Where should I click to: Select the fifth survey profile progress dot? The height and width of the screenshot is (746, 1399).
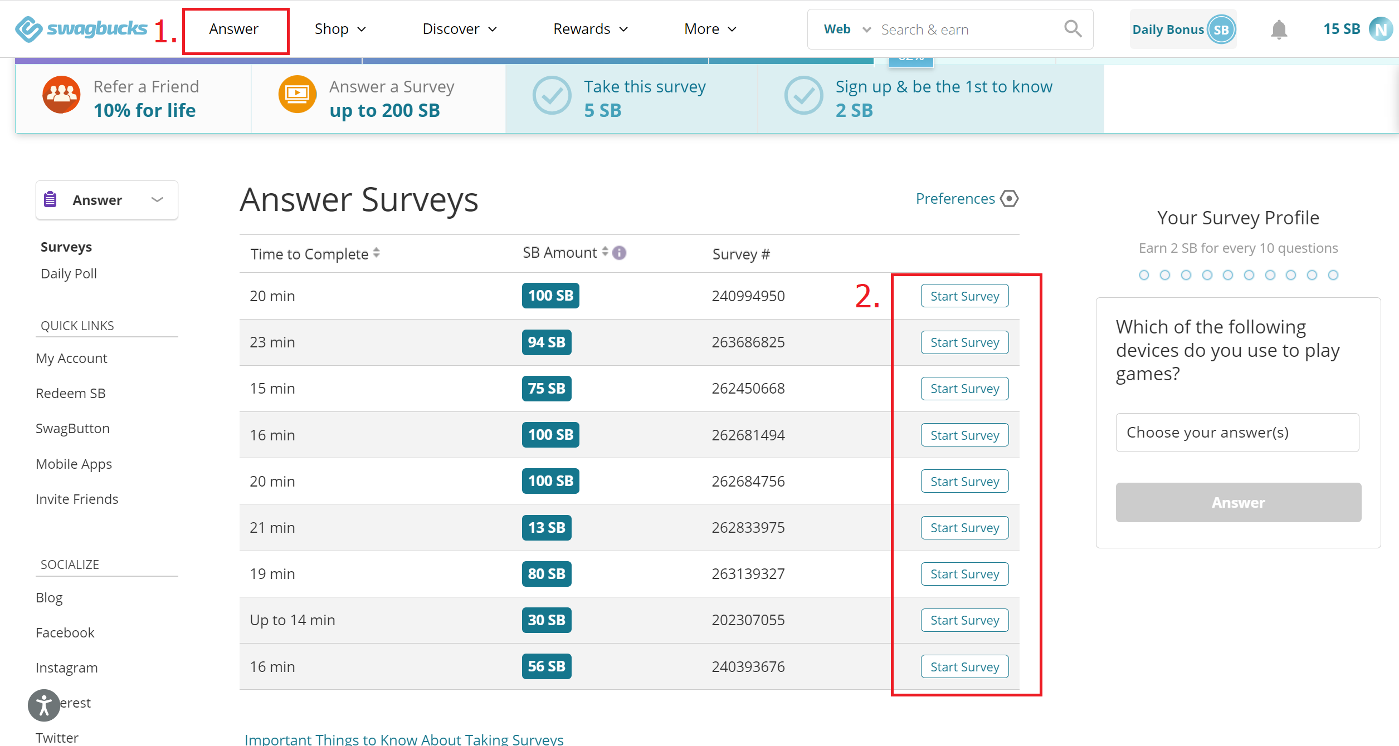(x=1228, y=275)
